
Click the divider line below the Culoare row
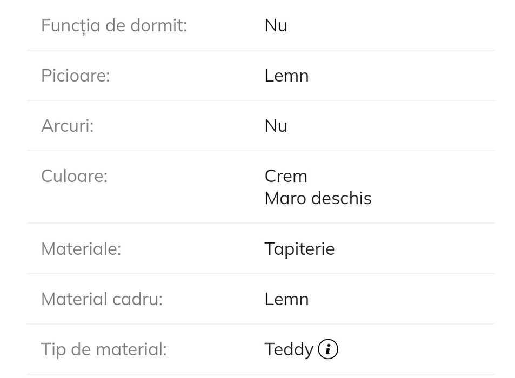(x=260, y=223)
